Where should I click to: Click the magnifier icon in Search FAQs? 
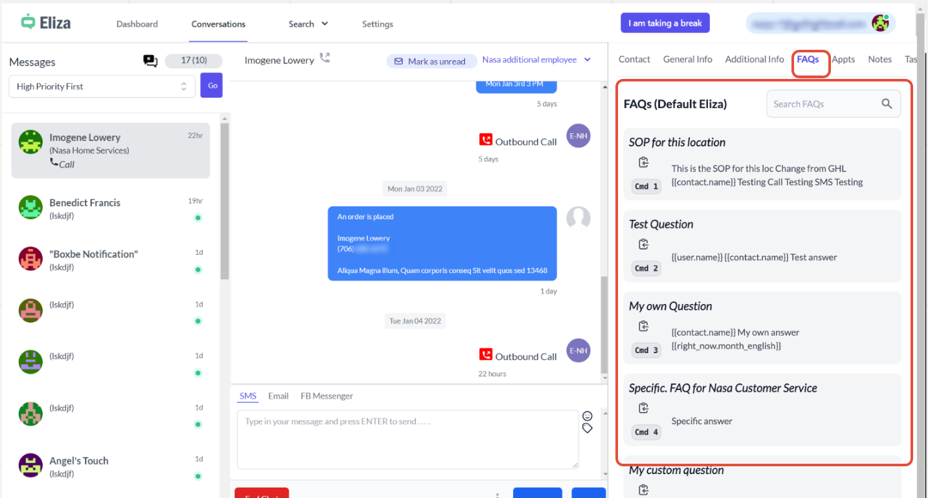click(x=887, y=103)
